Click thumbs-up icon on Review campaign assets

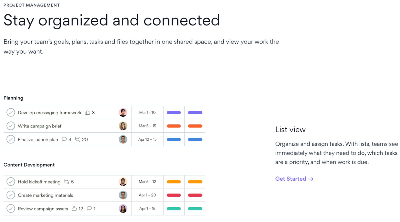coord(74,209)
